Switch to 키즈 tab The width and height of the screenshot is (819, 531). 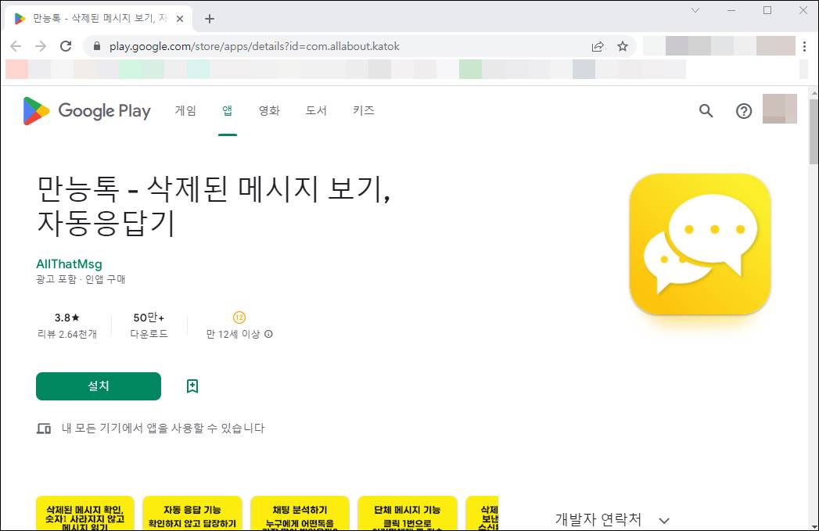click(364, 111)
